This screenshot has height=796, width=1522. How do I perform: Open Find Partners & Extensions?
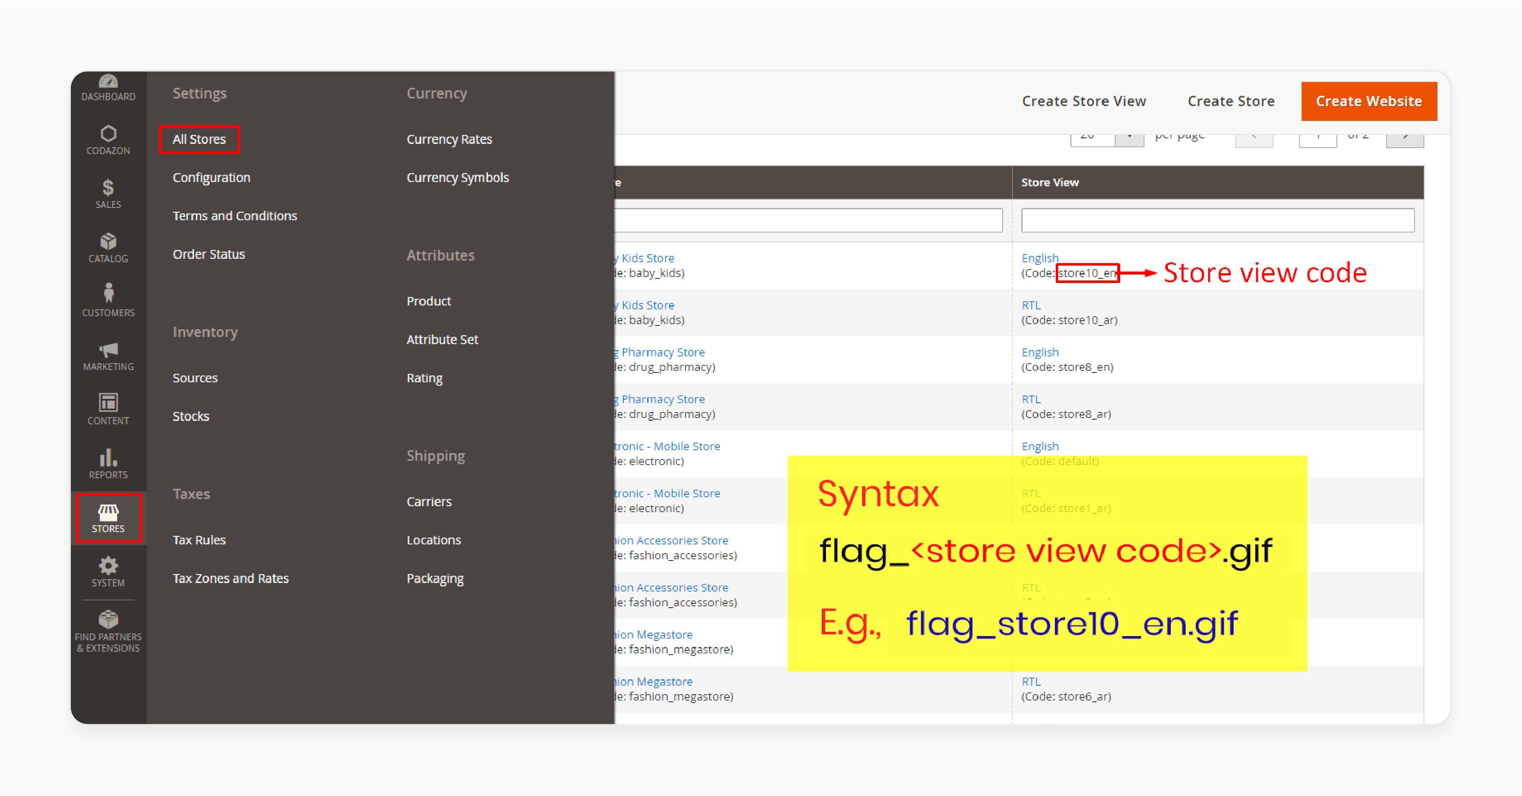pos(108,632)
